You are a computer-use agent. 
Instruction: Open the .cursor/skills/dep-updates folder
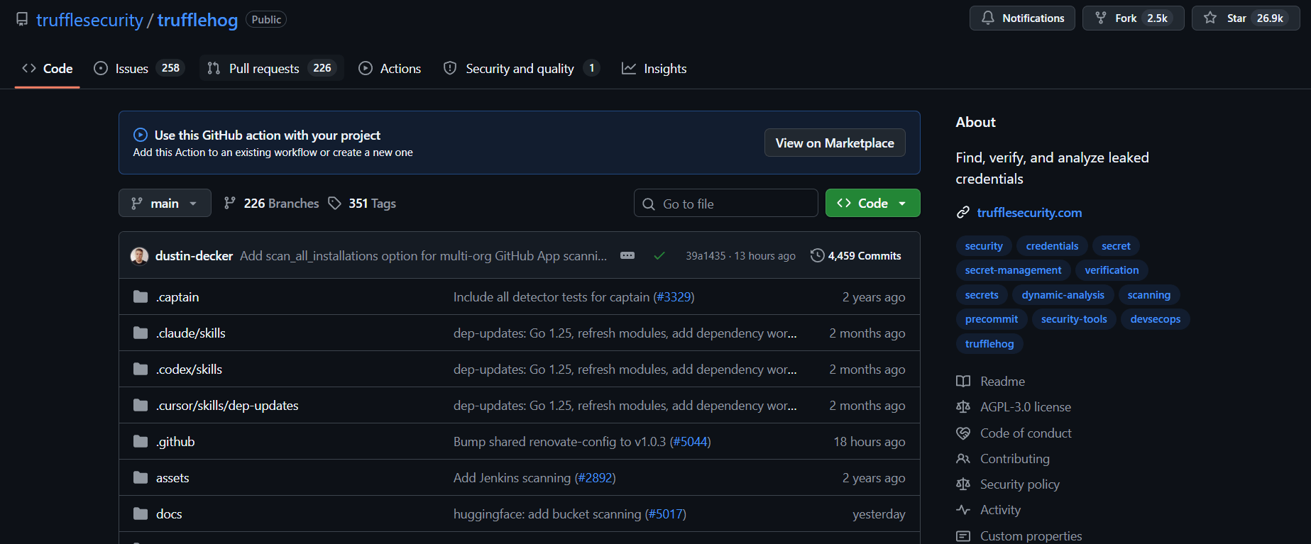pos(227,406)
